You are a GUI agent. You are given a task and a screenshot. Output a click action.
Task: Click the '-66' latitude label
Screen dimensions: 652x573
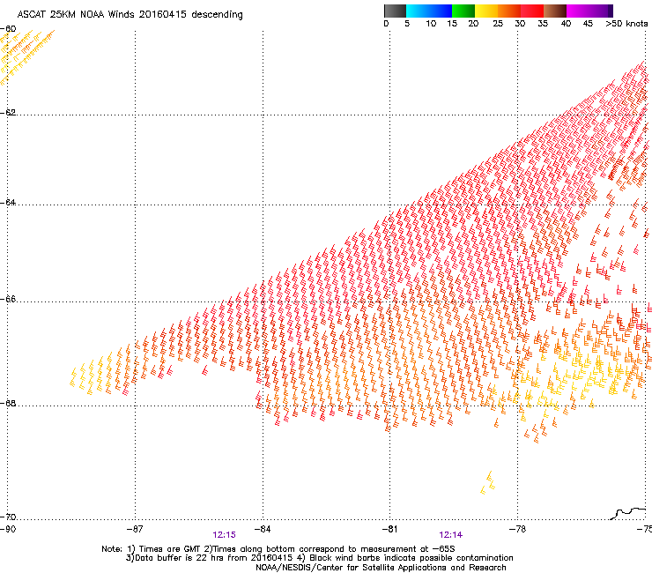8,300
